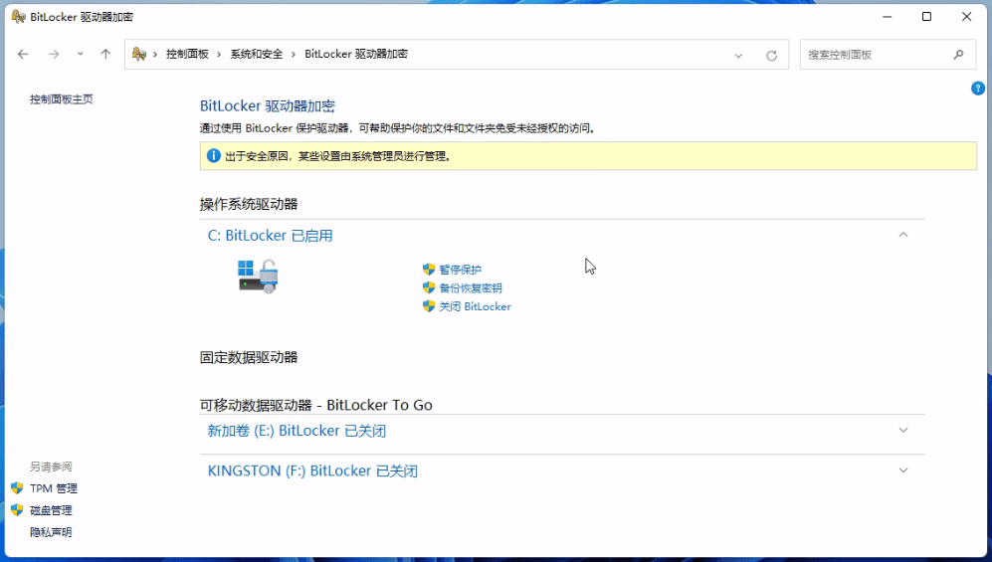Open TPM 管理 link
The image size is (992, 562).
point(54,488)
